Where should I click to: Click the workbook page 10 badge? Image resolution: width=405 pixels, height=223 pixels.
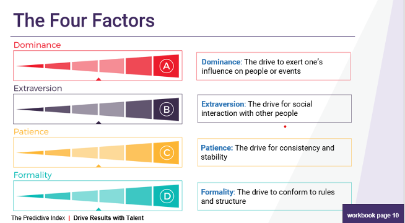coord(373,214)
